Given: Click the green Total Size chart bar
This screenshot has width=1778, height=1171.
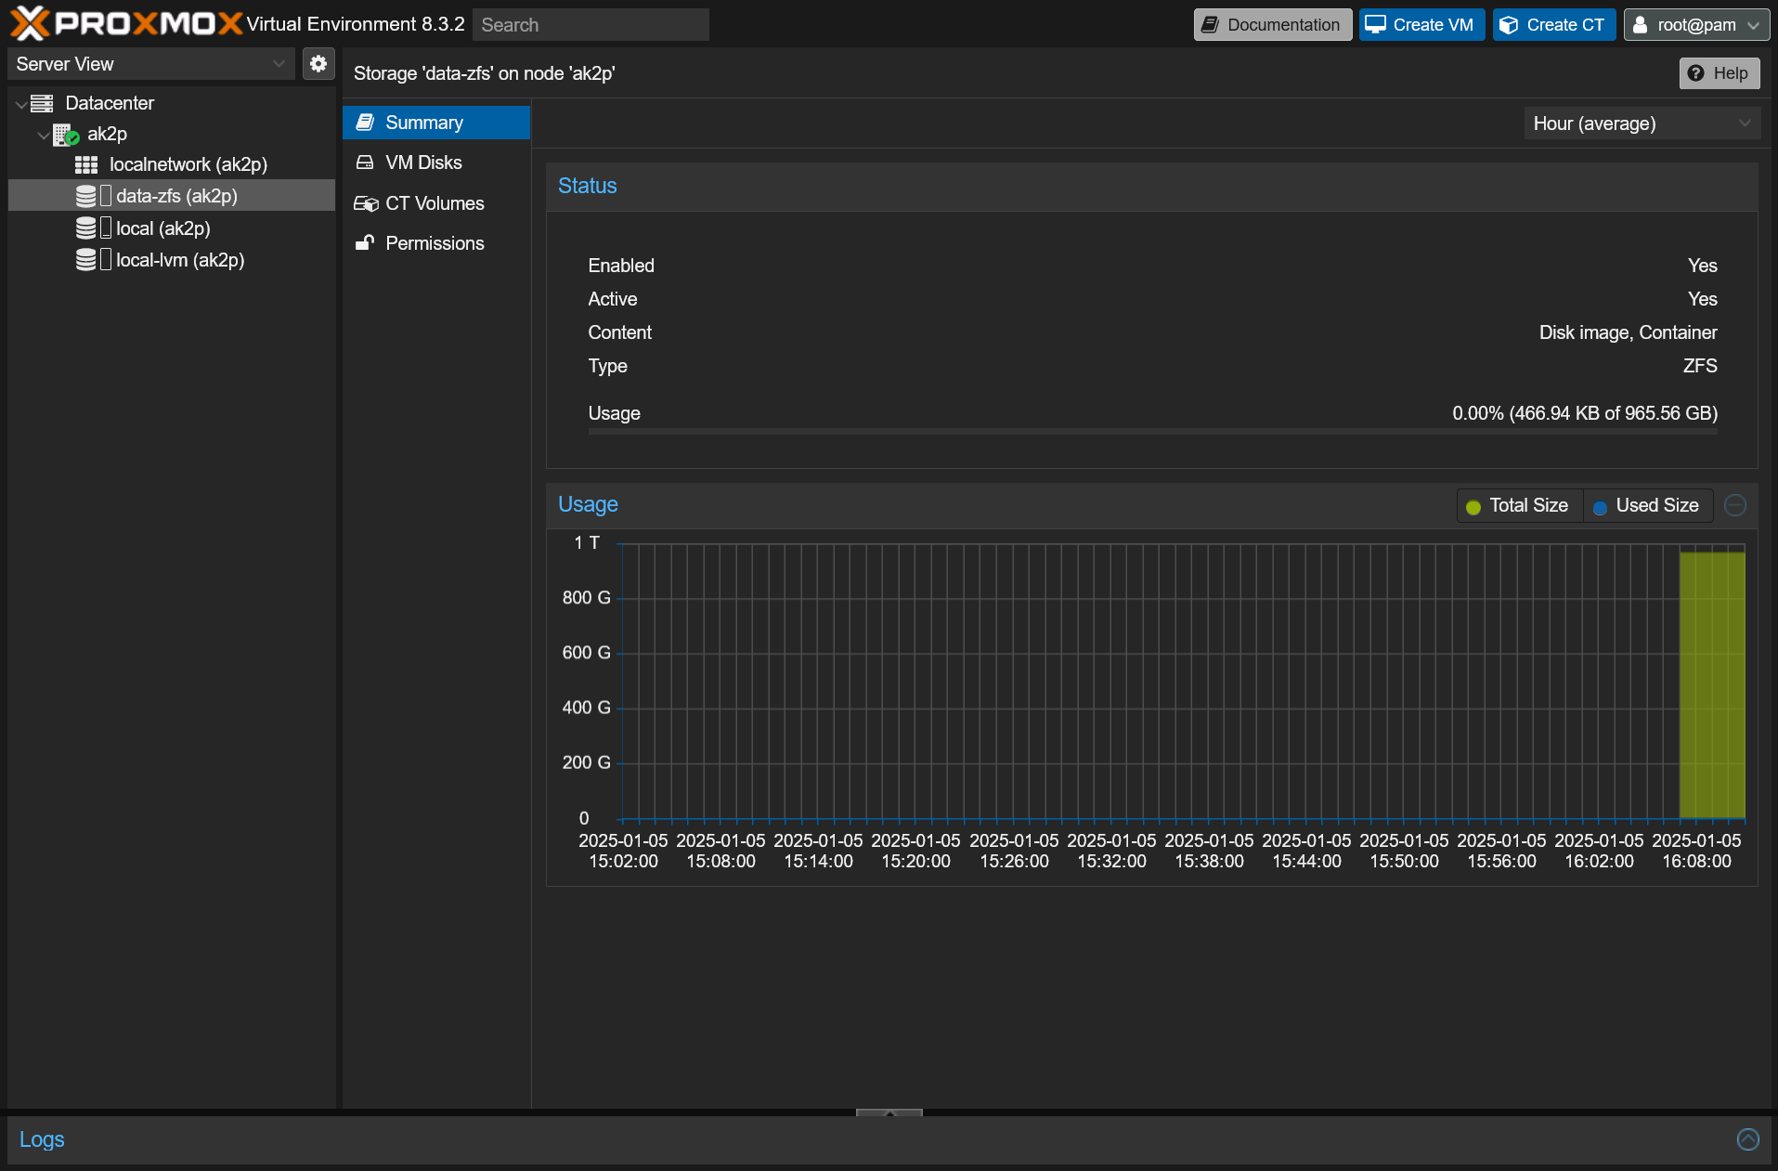Looking at the screenshot, I should tap(1712, 684).
